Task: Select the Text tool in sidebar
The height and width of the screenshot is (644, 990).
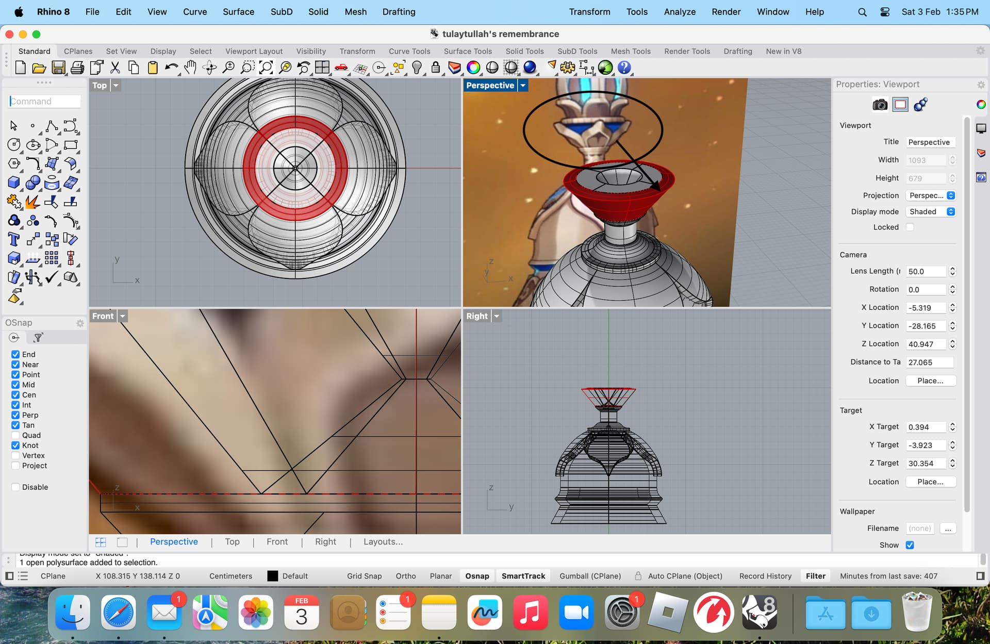Action: pyautogui.click(x=14, y=239)
